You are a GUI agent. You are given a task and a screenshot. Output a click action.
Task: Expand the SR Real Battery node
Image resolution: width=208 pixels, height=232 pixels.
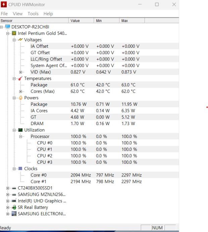click(x=8, y=207)
